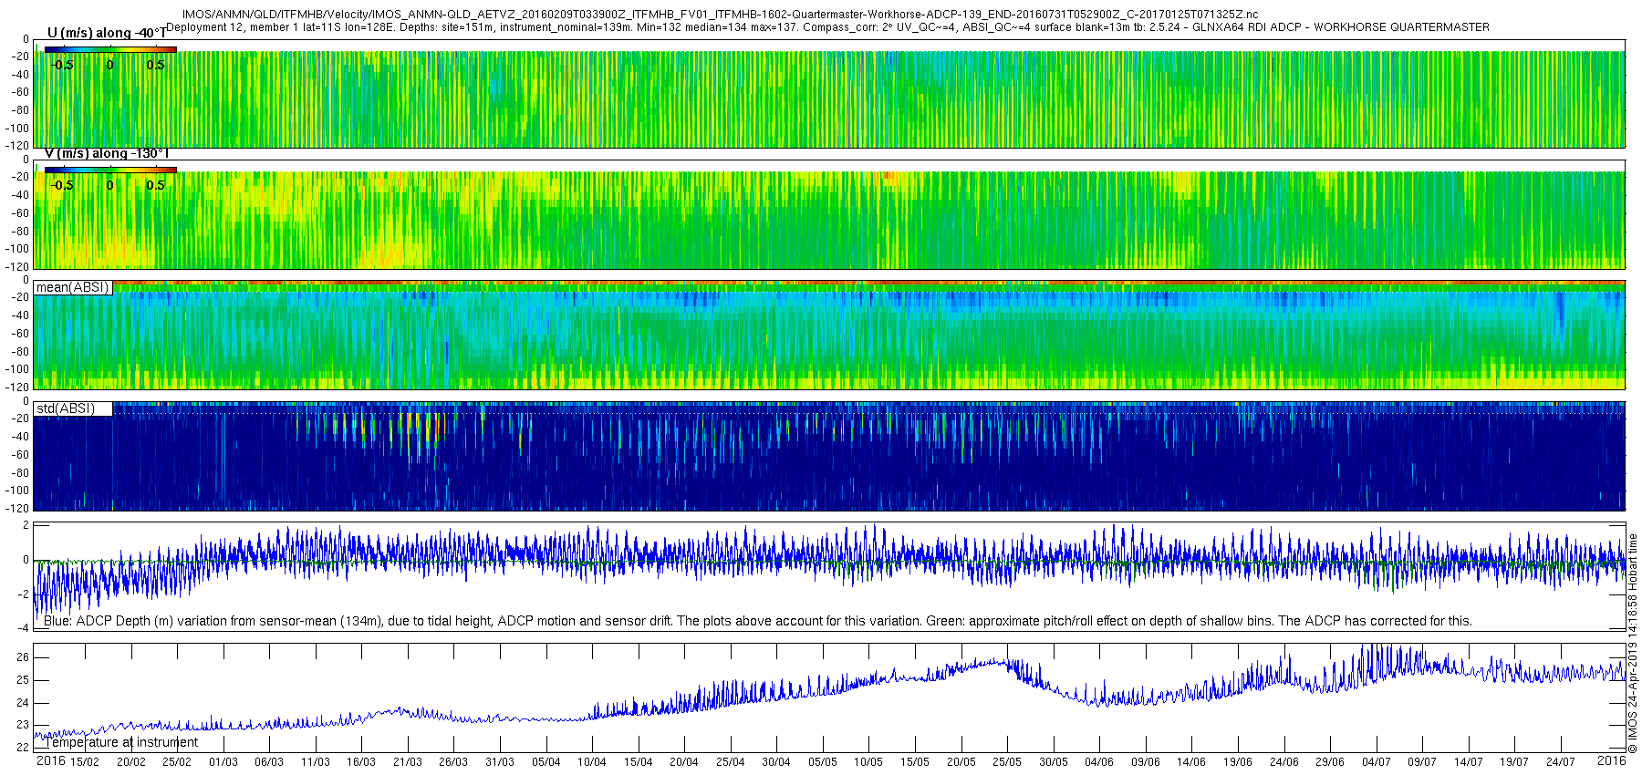Click the 'Temperature at instrument' label
Screen dimensions: 1642x775
tap(121, 742)
